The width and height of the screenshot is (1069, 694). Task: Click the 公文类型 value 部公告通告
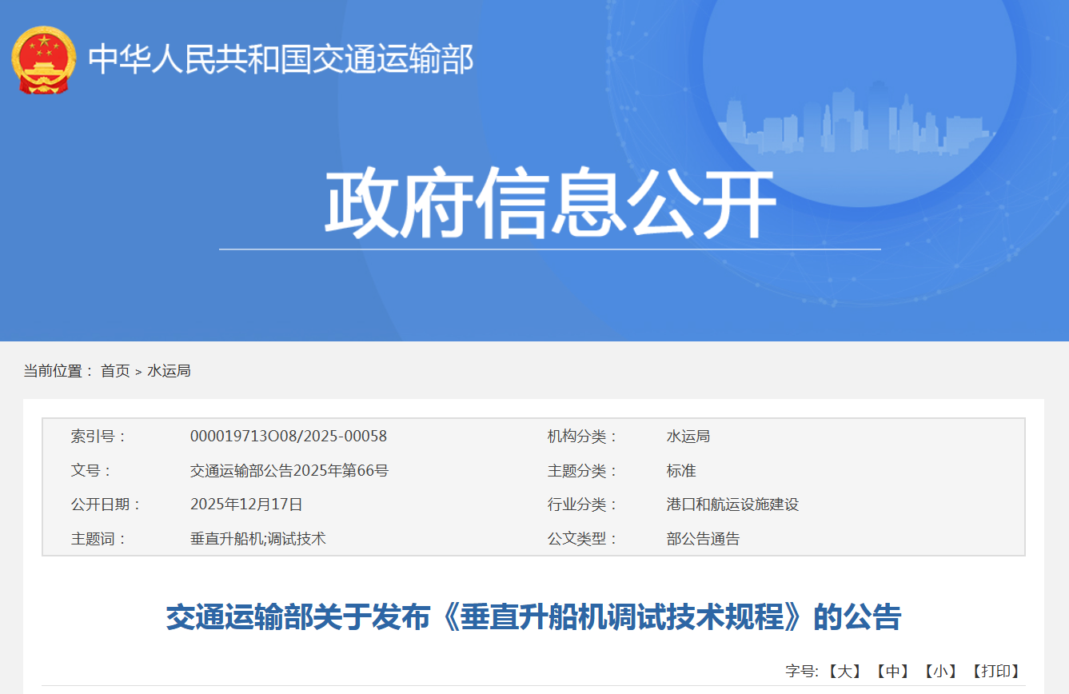click(703, 539)
